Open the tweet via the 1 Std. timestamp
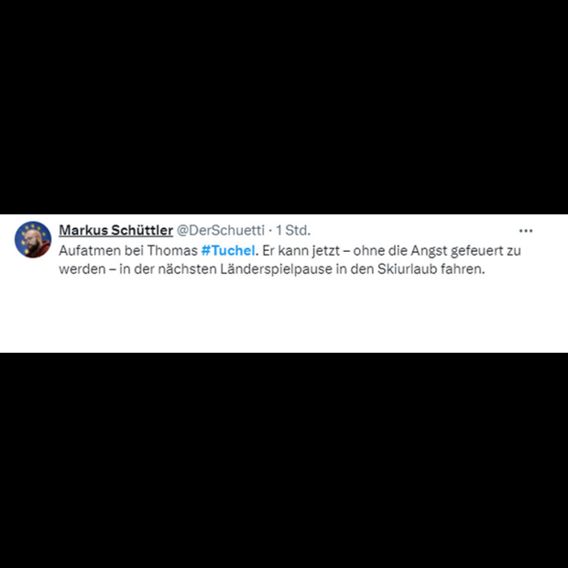Screen dimensions: 568x568 coord(293,230)
